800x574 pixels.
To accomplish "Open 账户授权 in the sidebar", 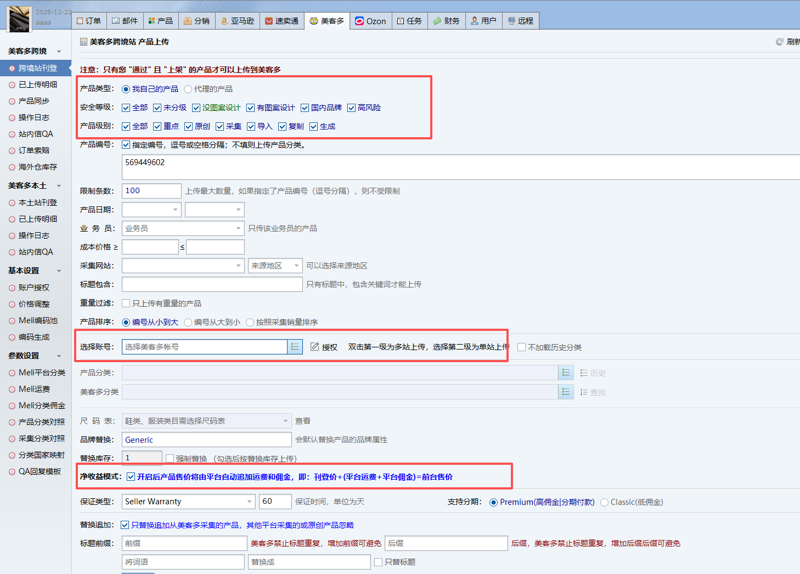I will click(33, 288).
